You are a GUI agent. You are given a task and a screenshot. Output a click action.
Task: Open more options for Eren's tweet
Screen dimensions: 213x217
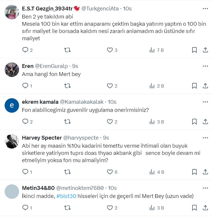(205, 66)
